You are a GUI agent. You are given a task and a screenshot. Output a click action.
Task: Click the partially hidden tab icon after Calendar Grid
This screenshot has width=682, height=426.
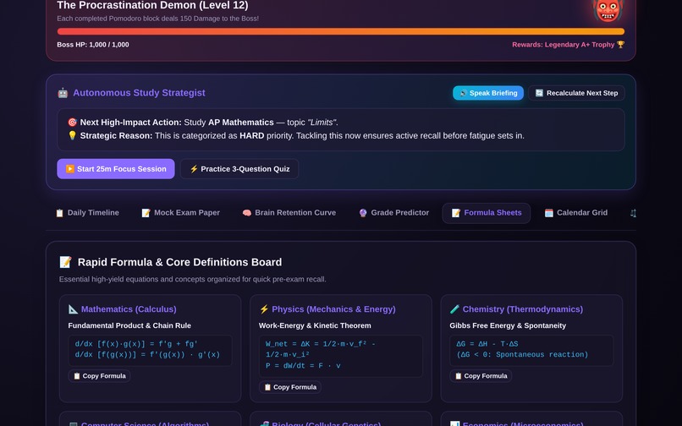pyautogui.click(x=633, y=213)
